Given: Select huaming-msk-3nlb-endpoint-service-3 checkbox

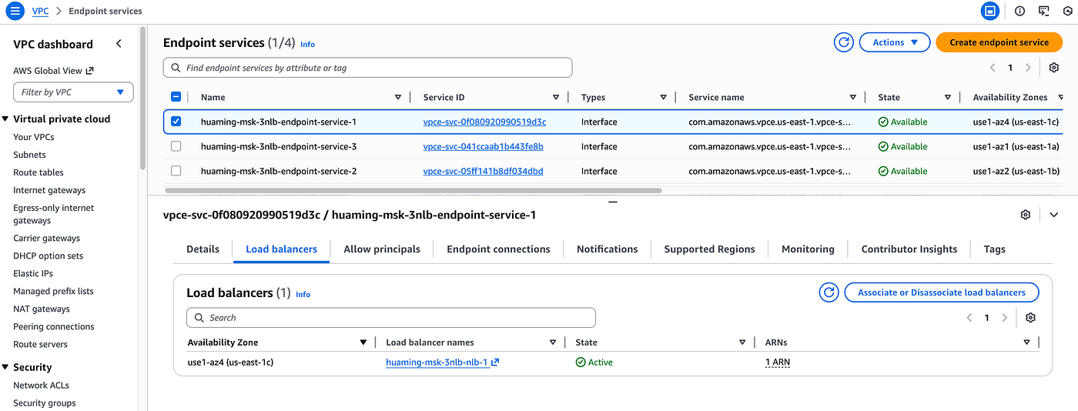Looking at the screenshot, I should tap(176, 146).
